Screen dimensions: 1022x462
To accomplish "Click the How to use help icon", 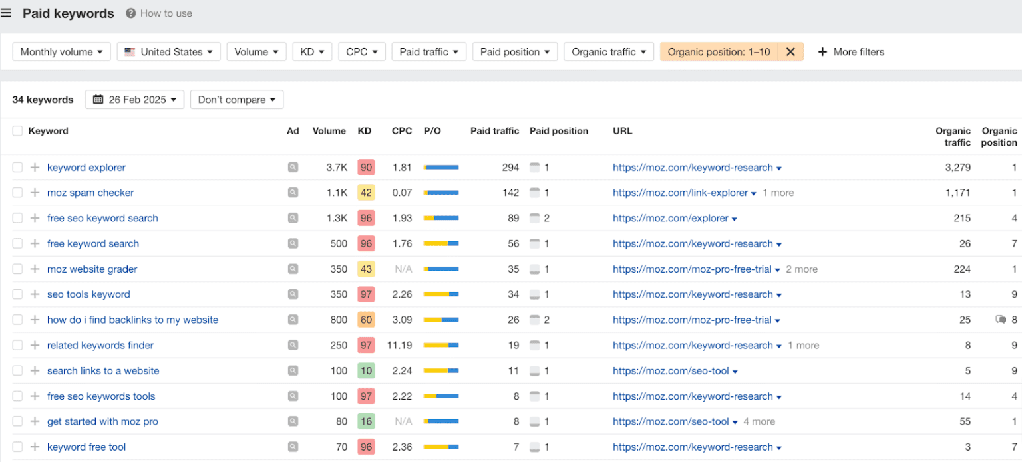I will 131,13.
